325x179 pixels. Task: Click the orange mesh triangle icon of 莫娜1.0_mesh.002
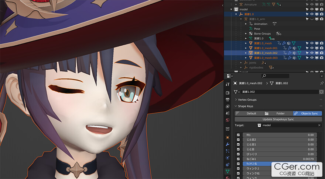click(251, 53)
